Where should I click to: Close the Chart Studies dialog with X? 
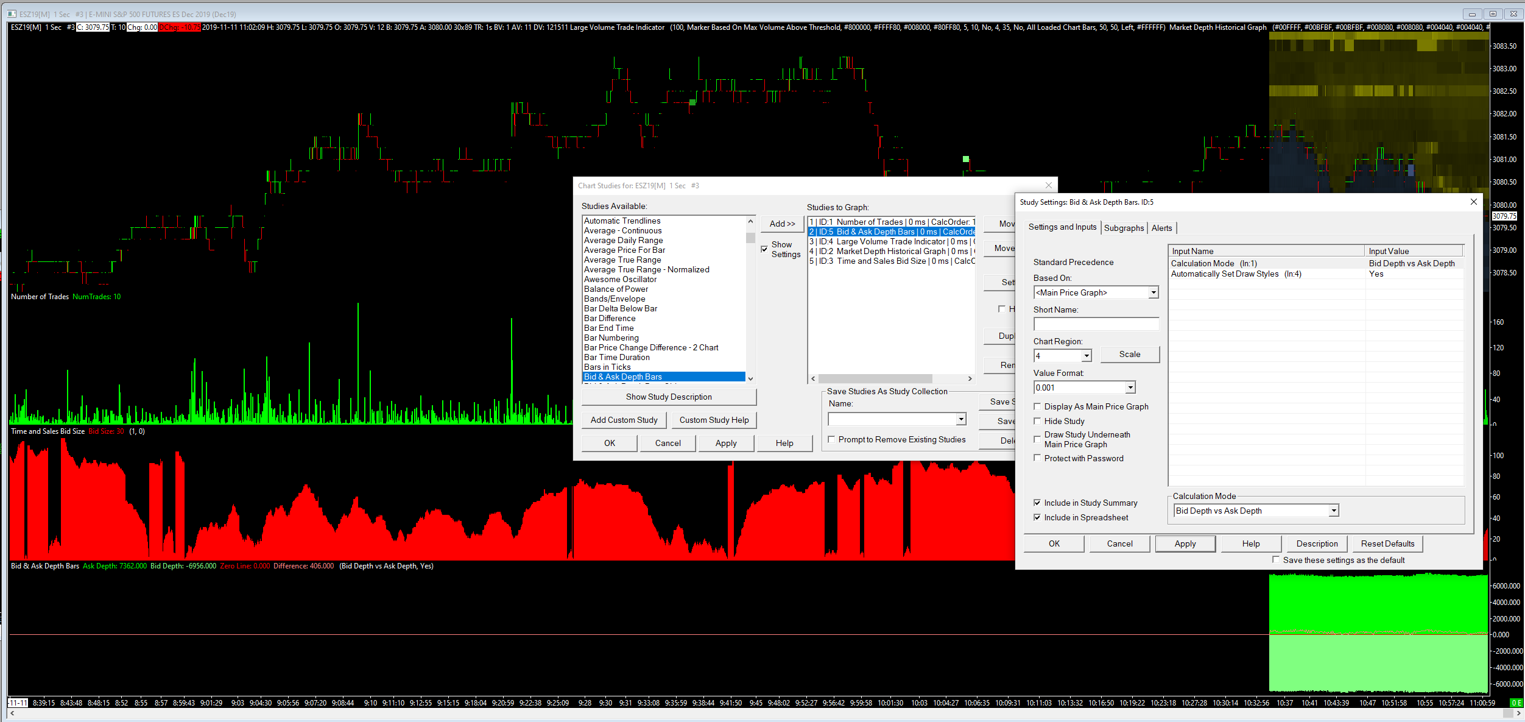click(x=1048, y=185)
